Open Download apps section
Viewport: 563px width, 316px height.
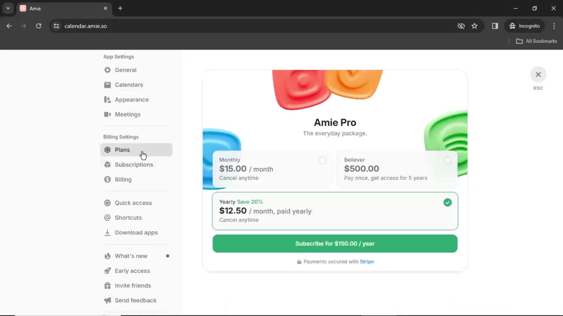[136, 232]
